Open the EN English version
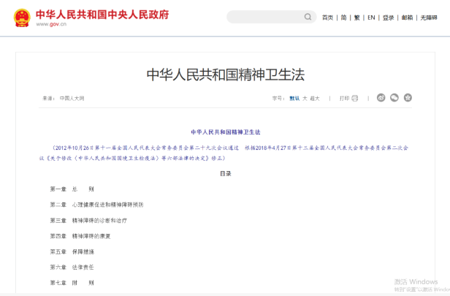 coord(371,18)
